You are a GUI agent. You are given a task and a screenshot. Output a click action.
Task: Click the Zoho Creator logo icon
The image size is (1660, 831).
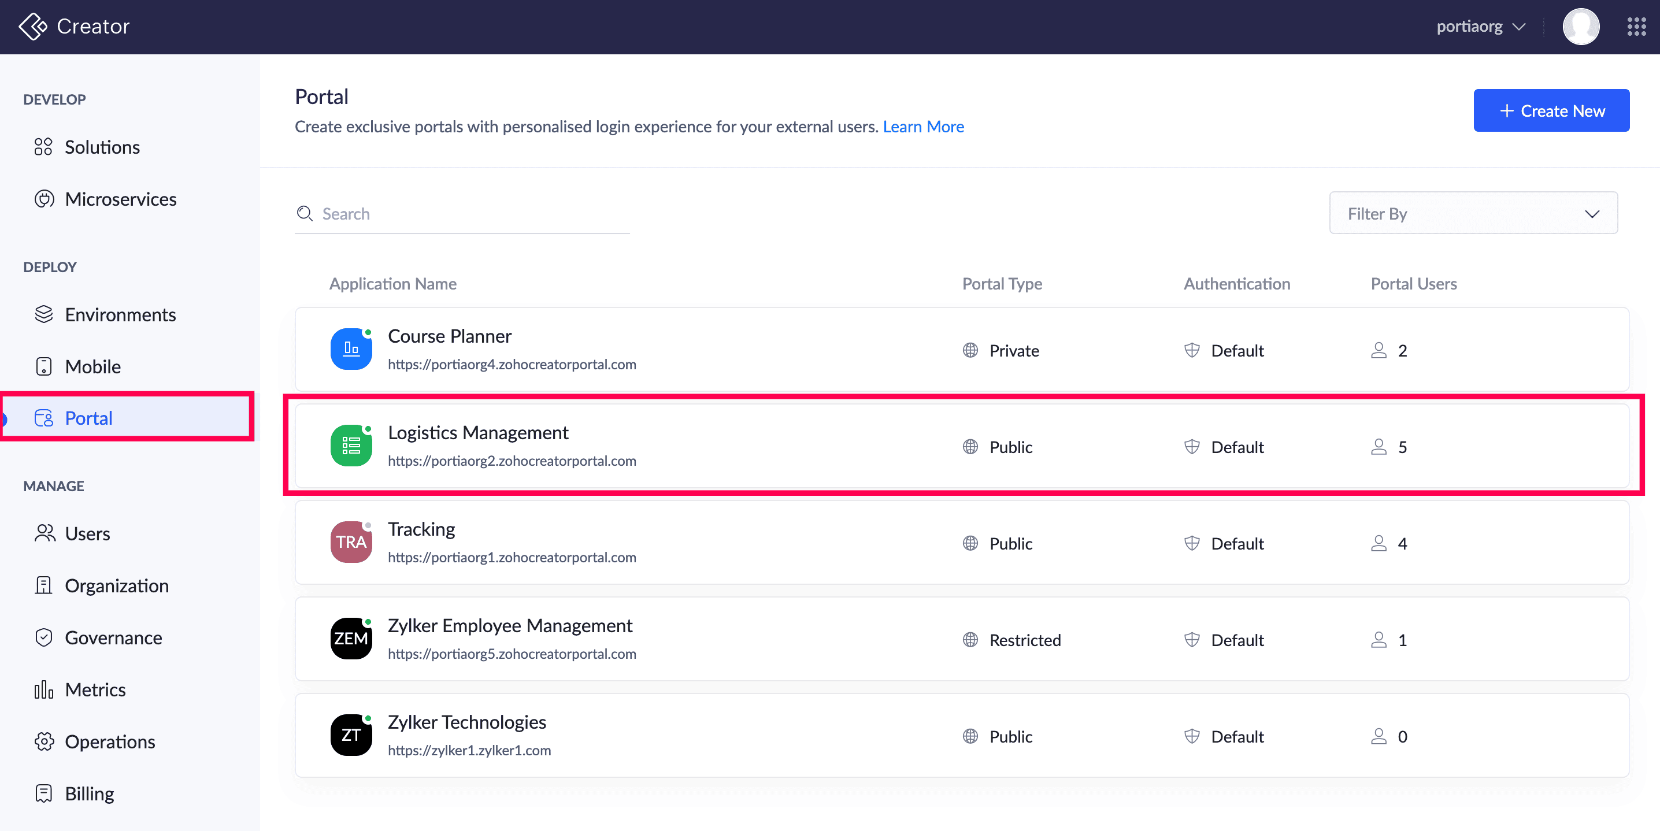coord(32,27)
